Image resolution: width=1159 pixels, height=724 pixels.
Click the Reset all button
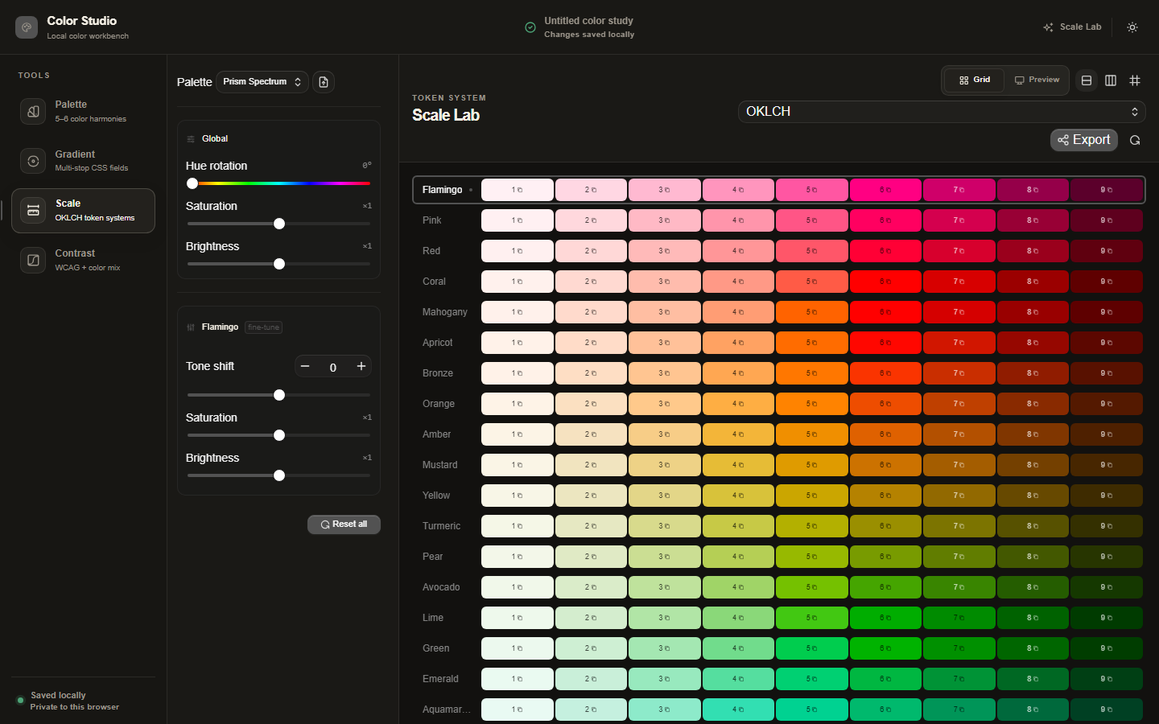[x=344, y=524]
